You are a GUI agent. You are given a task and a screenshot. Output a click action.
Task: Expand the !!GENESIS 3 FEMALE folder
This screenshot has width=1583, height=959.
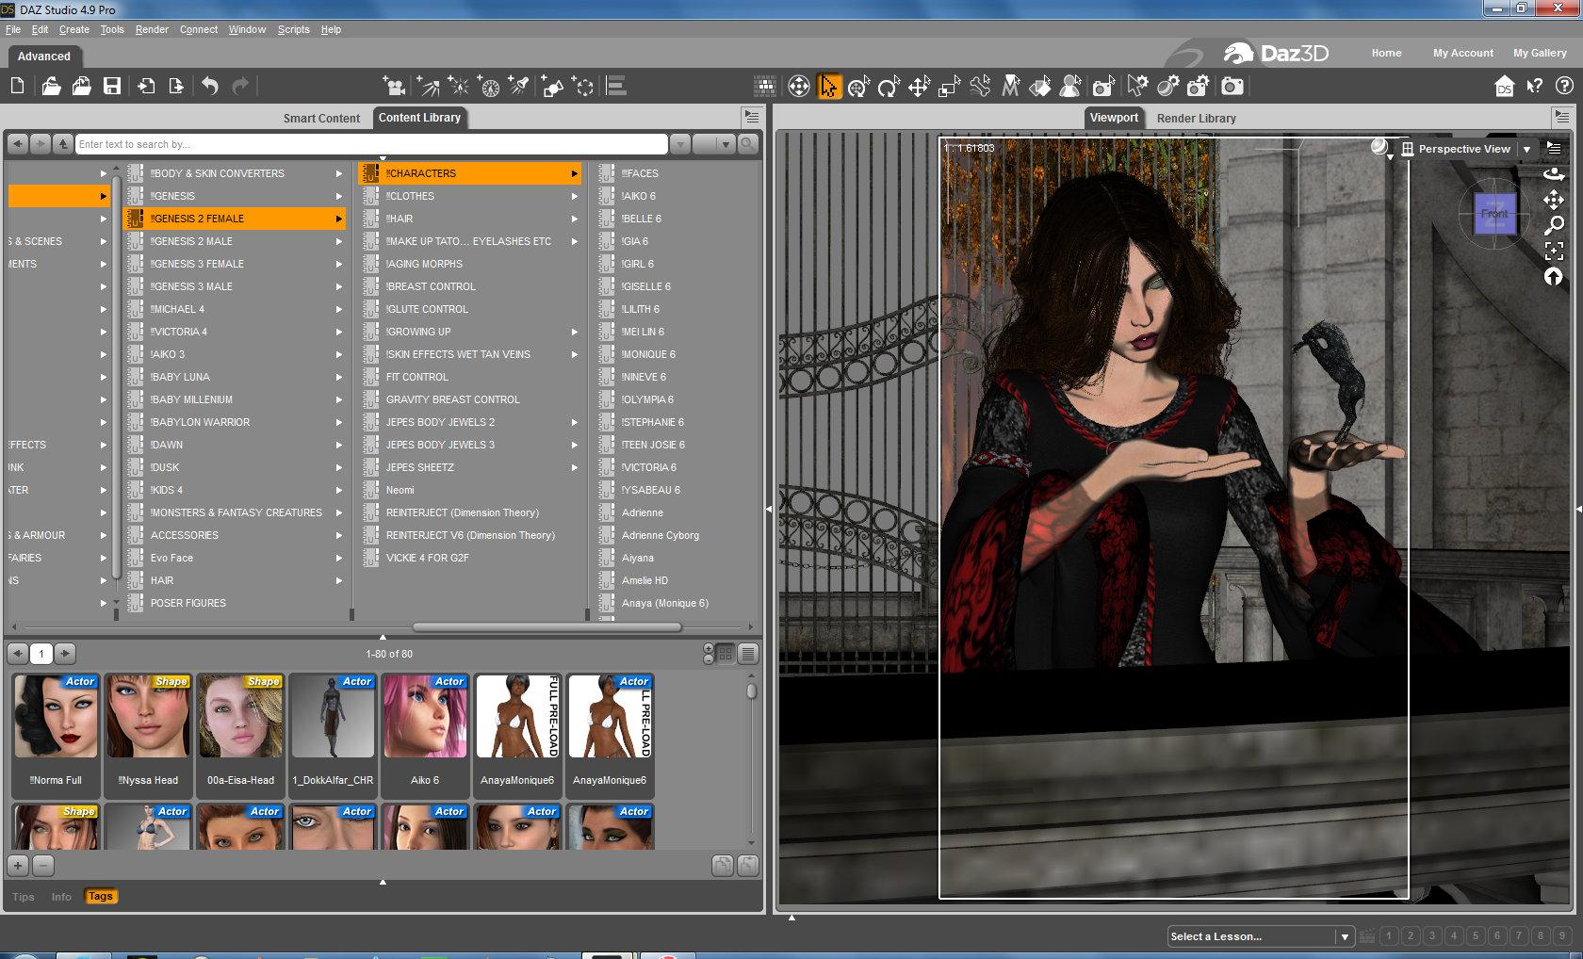pyautogui.click(x=197, y=264)
